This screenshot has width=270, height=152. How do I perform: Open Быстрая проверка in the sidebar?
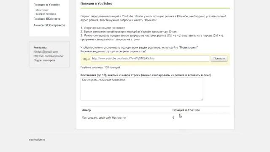(x=46, y=14)
